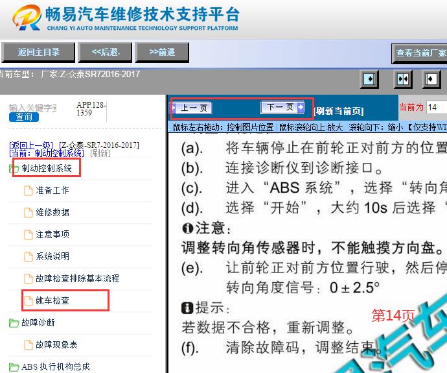Go forward with the >>前进 button
Viewport: 447px width, 373px height.
pyautogui.click(x=162, y=53)
